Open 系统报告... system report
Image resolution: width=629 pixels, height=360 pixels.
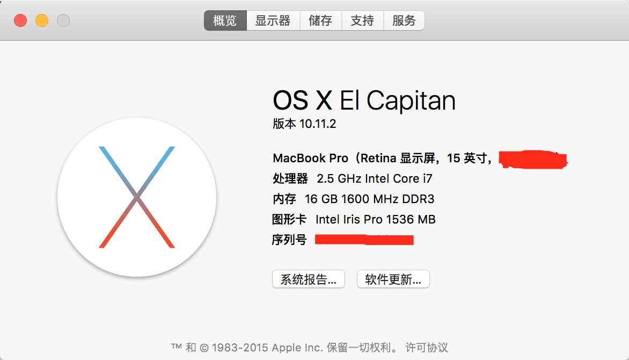point(309,279)
